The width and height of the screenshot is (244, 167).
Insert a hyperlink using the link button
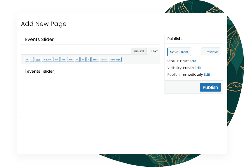[x=38, y=59]
